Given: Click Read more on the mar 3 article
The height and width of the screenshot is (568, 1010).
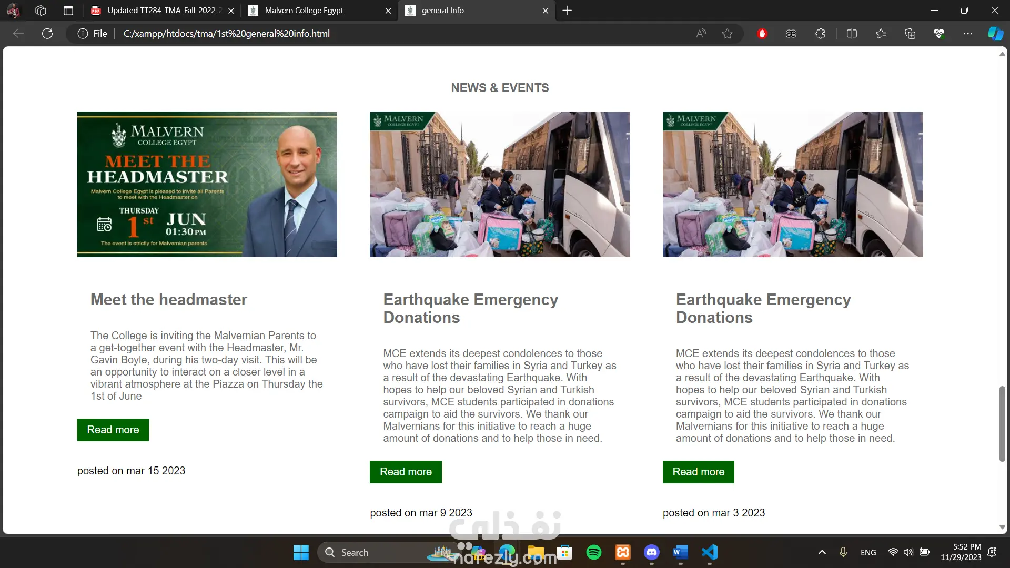Looking at the screenshot, I should tap(699, 472).
